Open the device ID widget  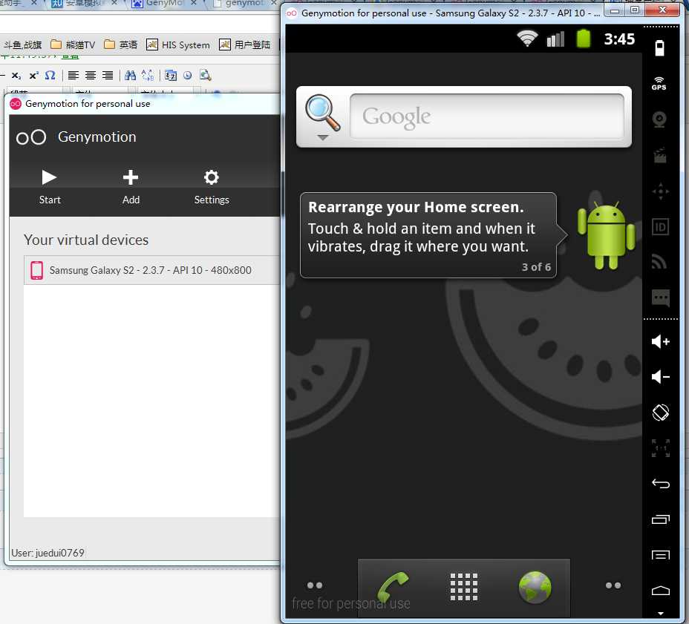661,227
